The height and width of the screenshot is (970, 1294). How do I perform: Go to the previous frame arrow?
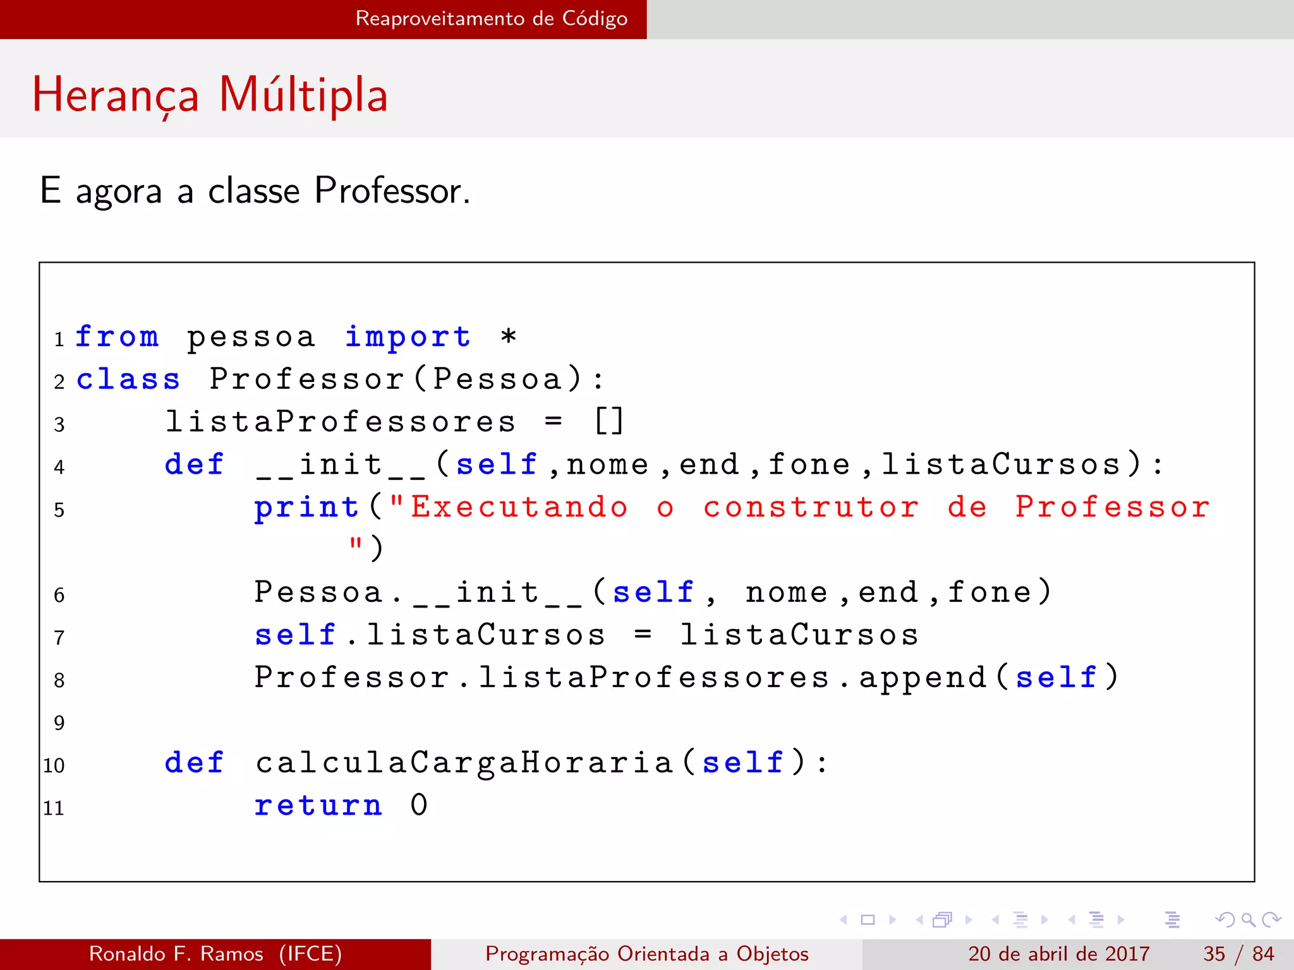point(919,919)
